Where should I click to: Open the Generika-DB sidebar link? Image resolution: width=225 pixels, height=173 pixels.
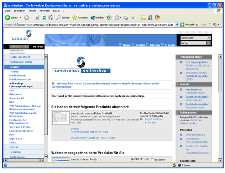point(17,98)
